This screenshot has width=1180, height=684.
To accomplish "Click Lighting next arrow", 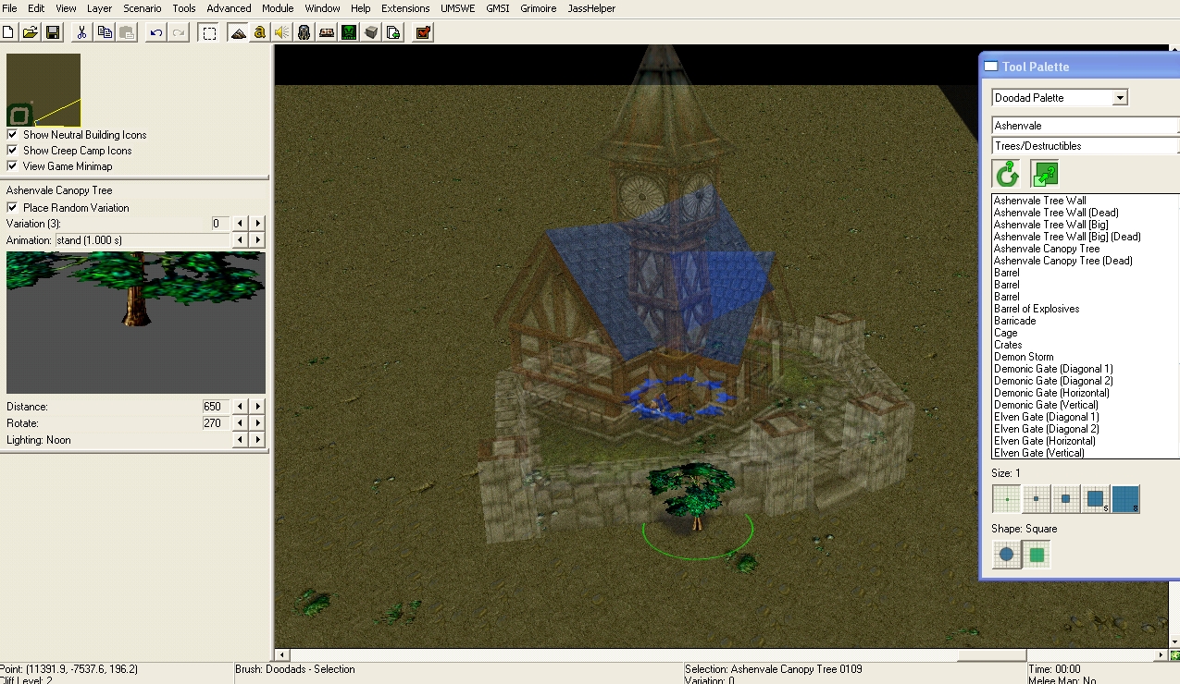I will (x=258, y=440).
